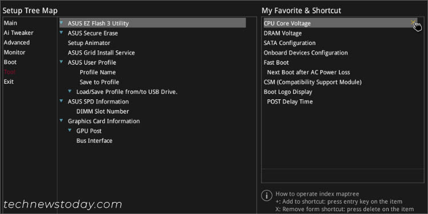
Task: Select Monitor in the tree map
Action: point(14,53)
